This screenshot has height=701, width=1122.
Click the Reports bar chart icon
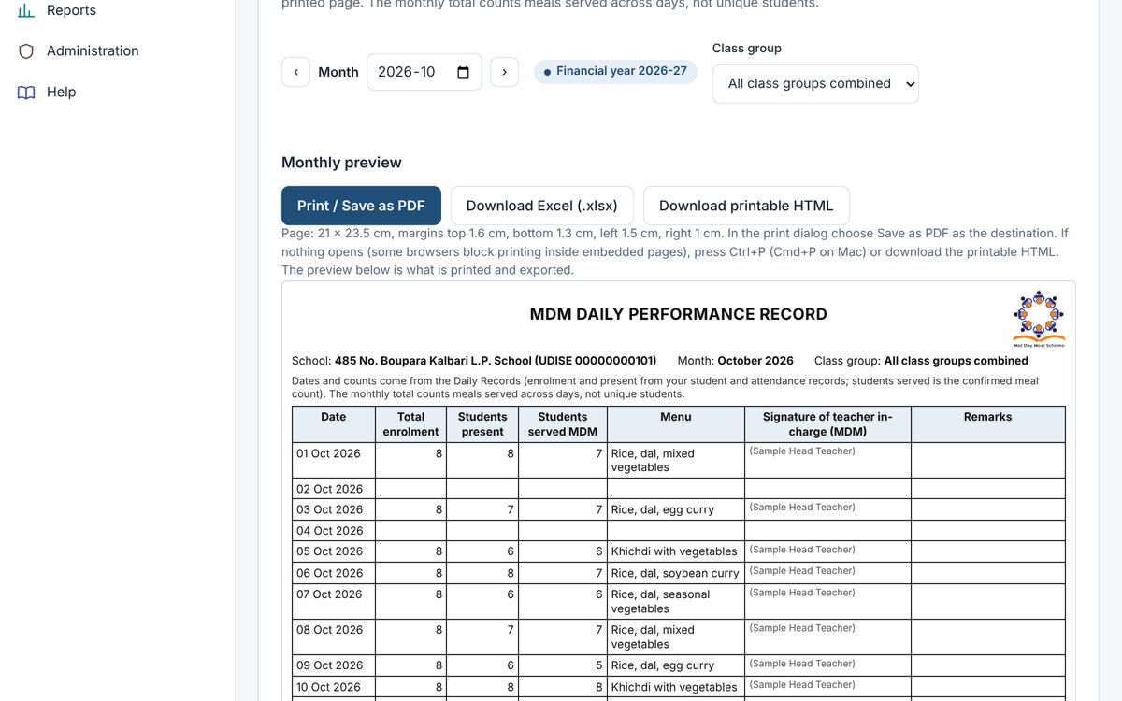click(26, 10)
